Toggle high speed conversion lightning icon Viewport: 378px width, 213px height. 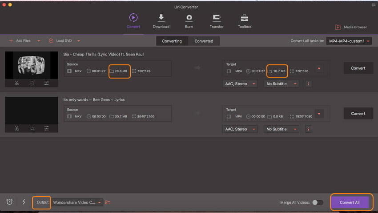click(x=24, y=202)
